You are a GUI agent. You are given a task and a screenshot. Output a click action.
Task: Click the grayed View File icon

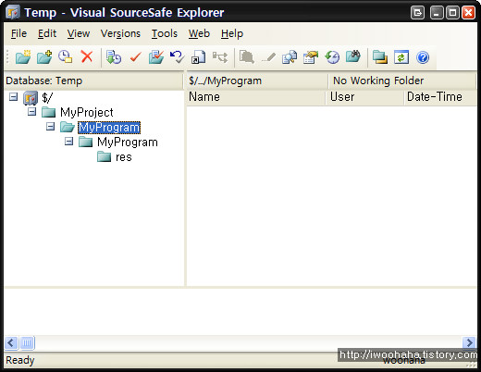click(x=247, y=57)
